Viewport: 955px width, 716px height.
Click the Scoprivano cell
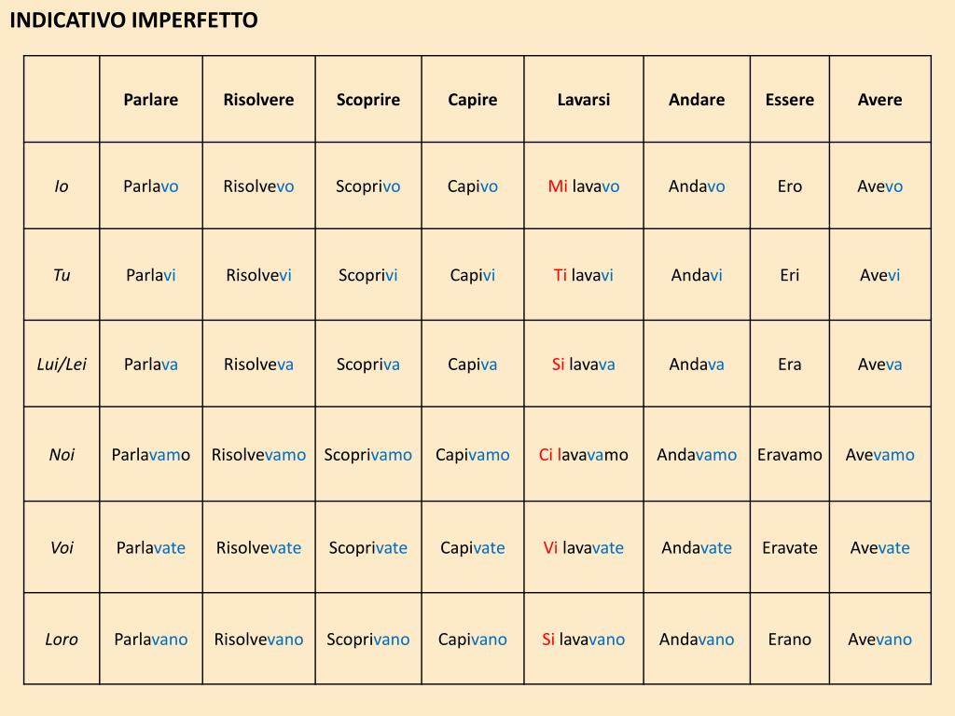pyautogui.click(x=368, y=640)
